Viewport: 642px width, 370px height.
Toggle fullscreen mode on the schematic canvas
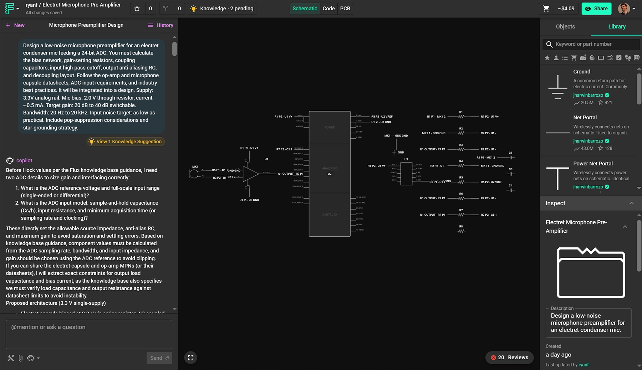[190, 358]
